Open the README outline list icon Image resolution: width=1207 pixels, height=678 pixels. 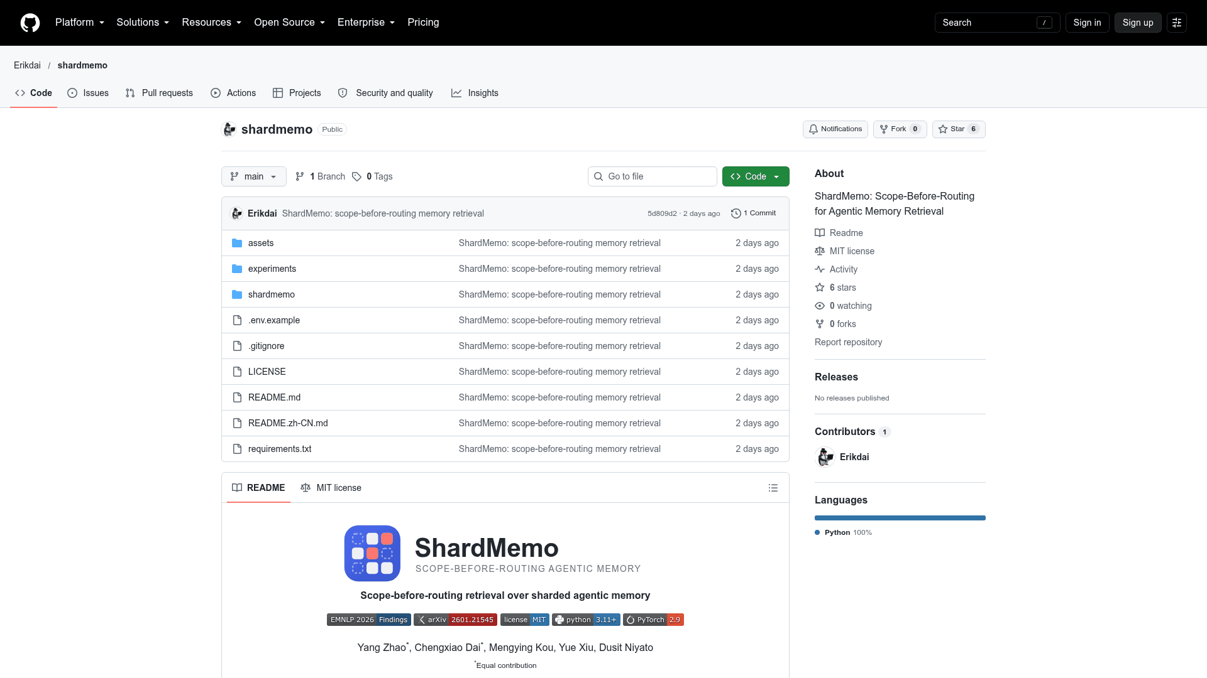(x=773, y=488)
